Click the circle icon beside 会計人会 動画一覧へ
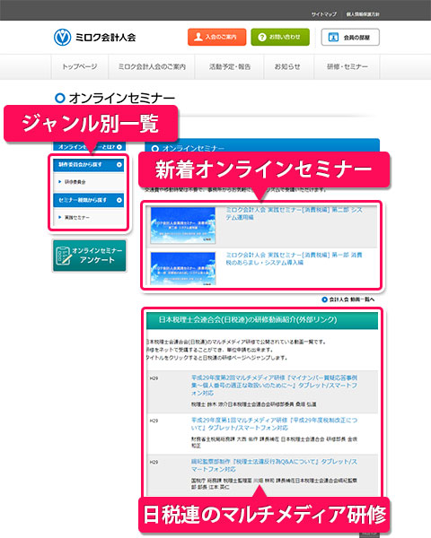 (324, 299)
